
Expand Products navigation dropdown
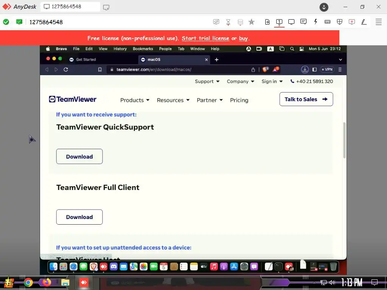click(135, 100)
